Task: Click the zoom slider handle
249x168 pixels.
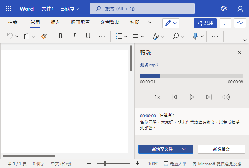Action: click(x=105, y=163)
